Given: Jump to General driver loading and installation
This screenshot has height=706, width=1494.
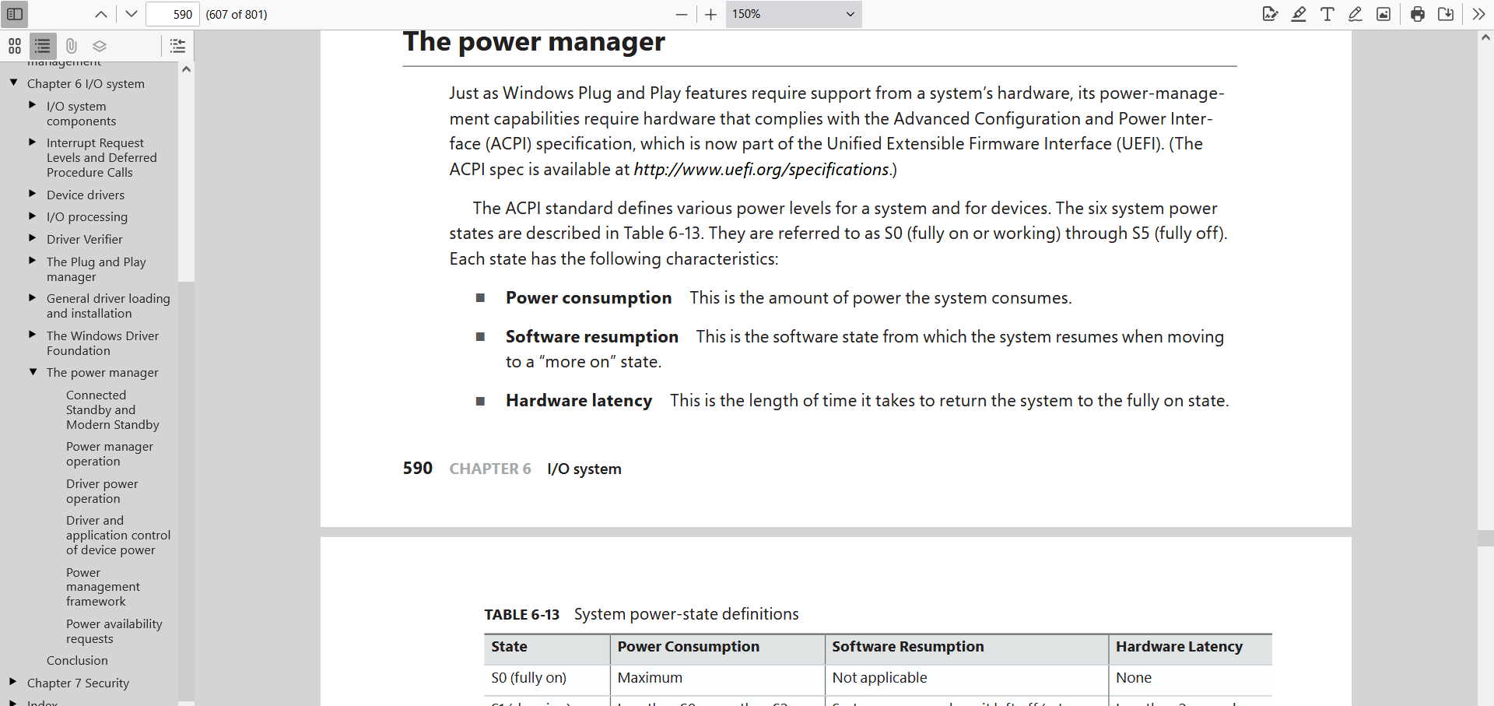Looking at the screenshot, I should point(108,306).
